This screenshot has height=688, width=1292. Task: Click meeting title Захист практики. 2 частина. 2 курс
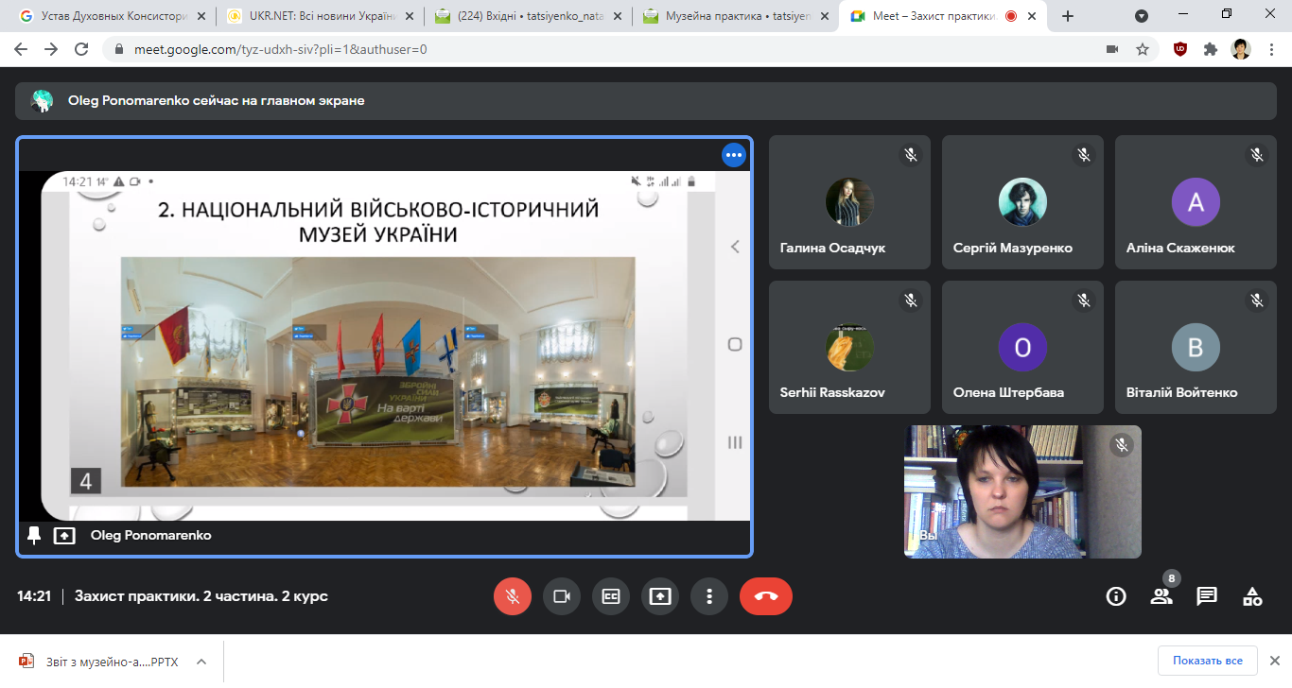point(201,596)
